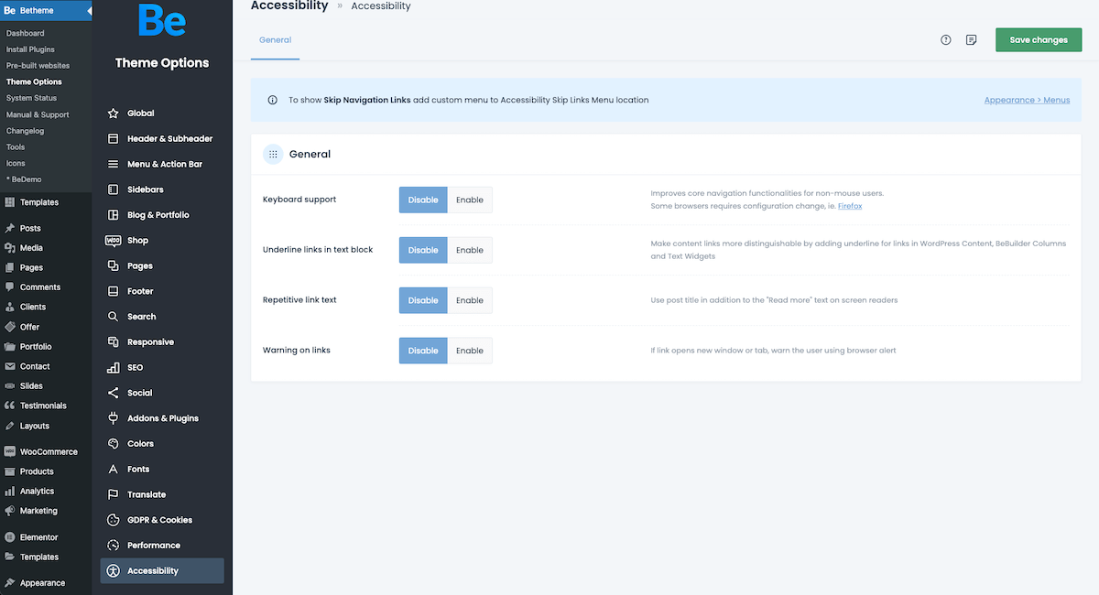Image resolution: width=1099 pixels, height=595 pixels.
Task: Collapse the Betheme admin menu arrow
Action: pos(88,11)
